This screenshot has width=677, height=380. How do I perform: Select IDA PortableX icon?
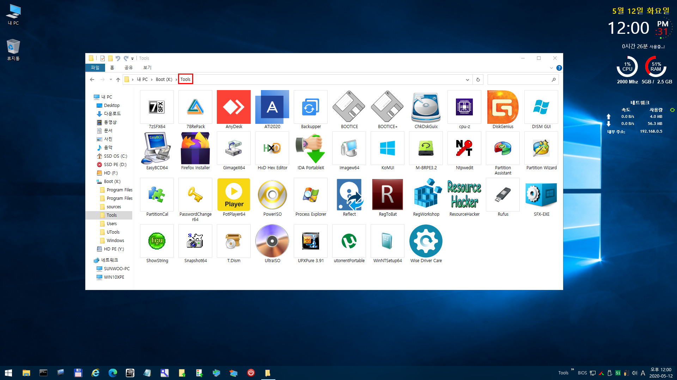pos(311,148)
